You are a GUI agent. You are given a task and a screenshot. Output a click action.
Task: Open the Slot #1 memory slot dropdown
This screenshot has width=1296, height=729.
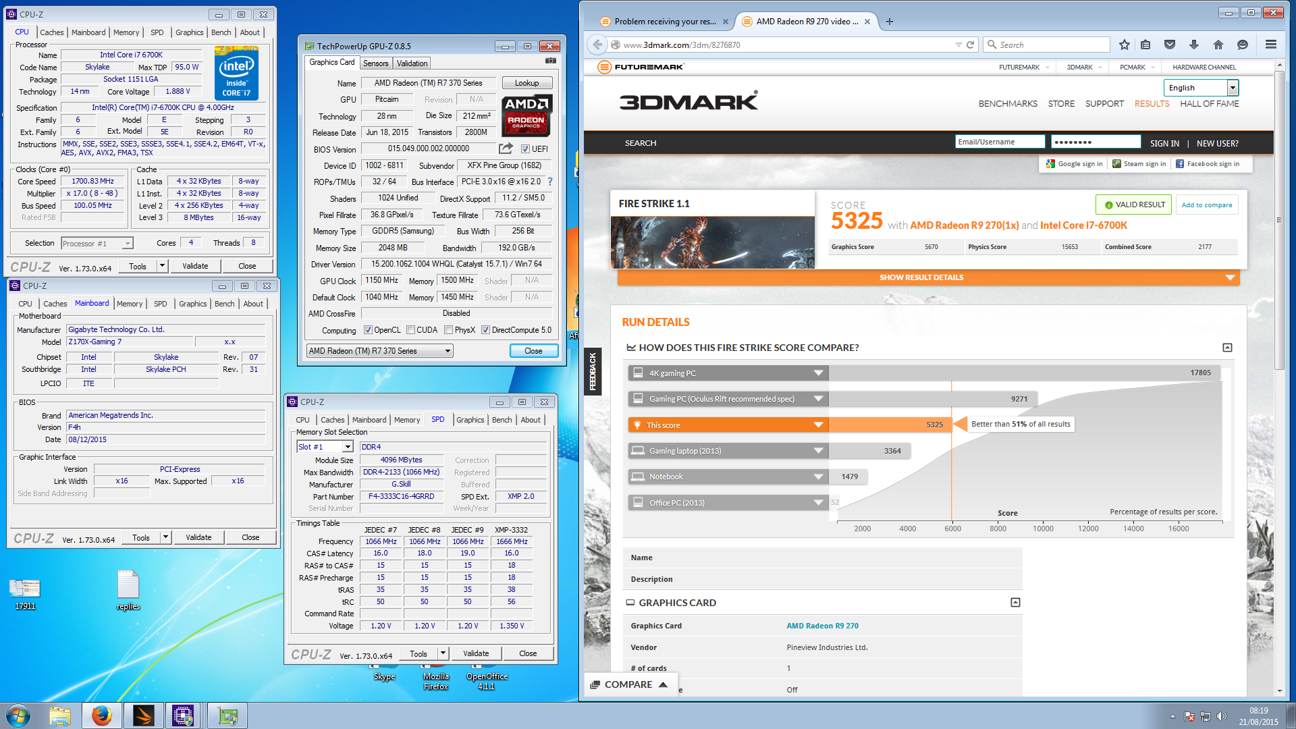(x=325, y=447)
